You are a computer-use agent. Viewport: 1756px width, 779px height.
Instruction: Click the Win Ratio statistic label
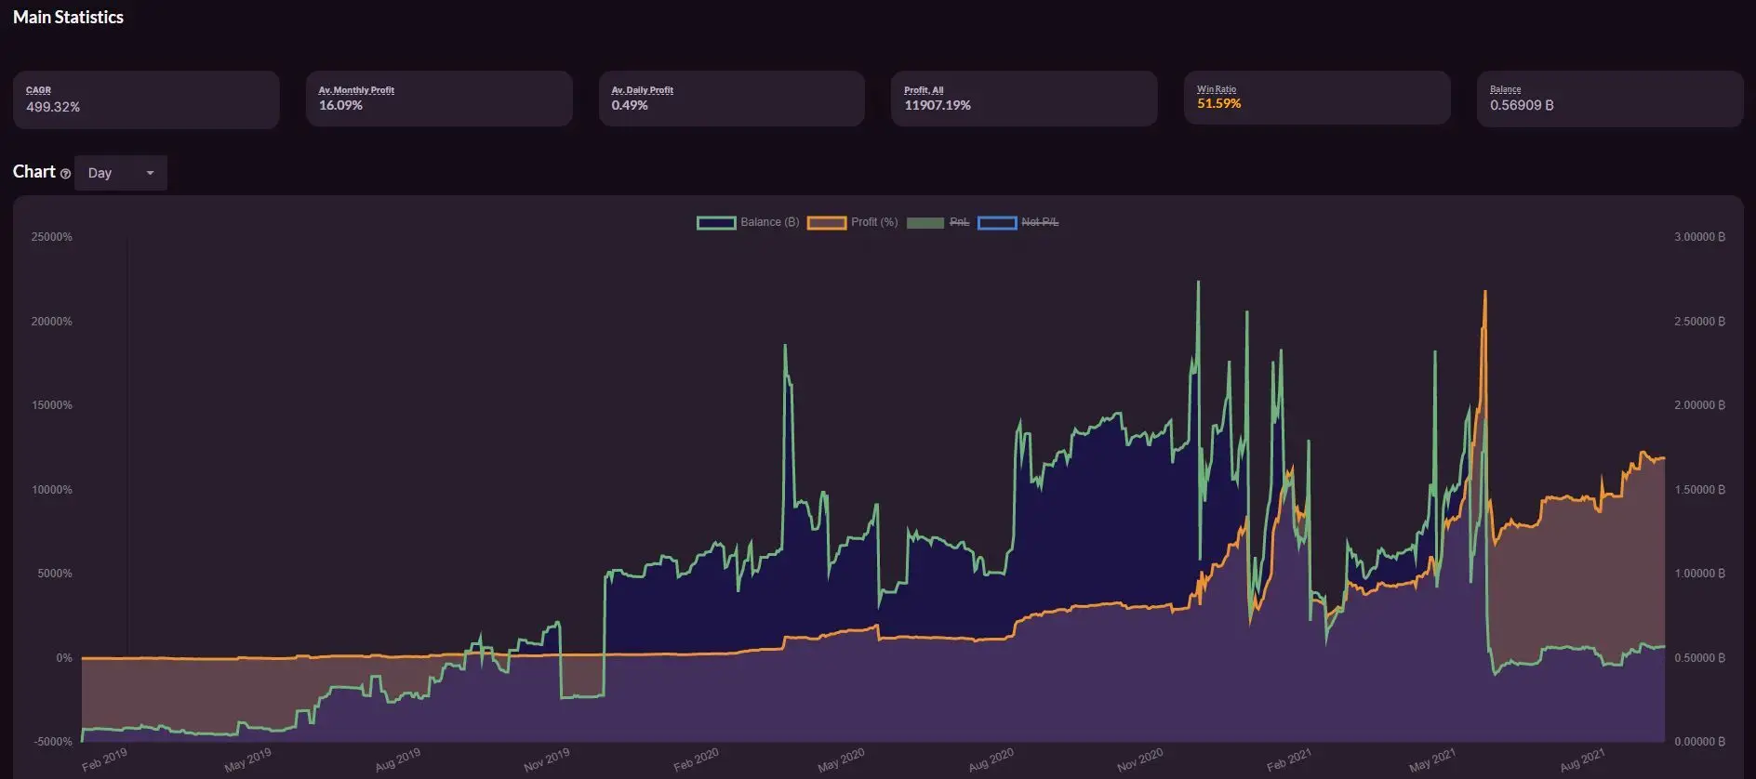[1217, 89]
